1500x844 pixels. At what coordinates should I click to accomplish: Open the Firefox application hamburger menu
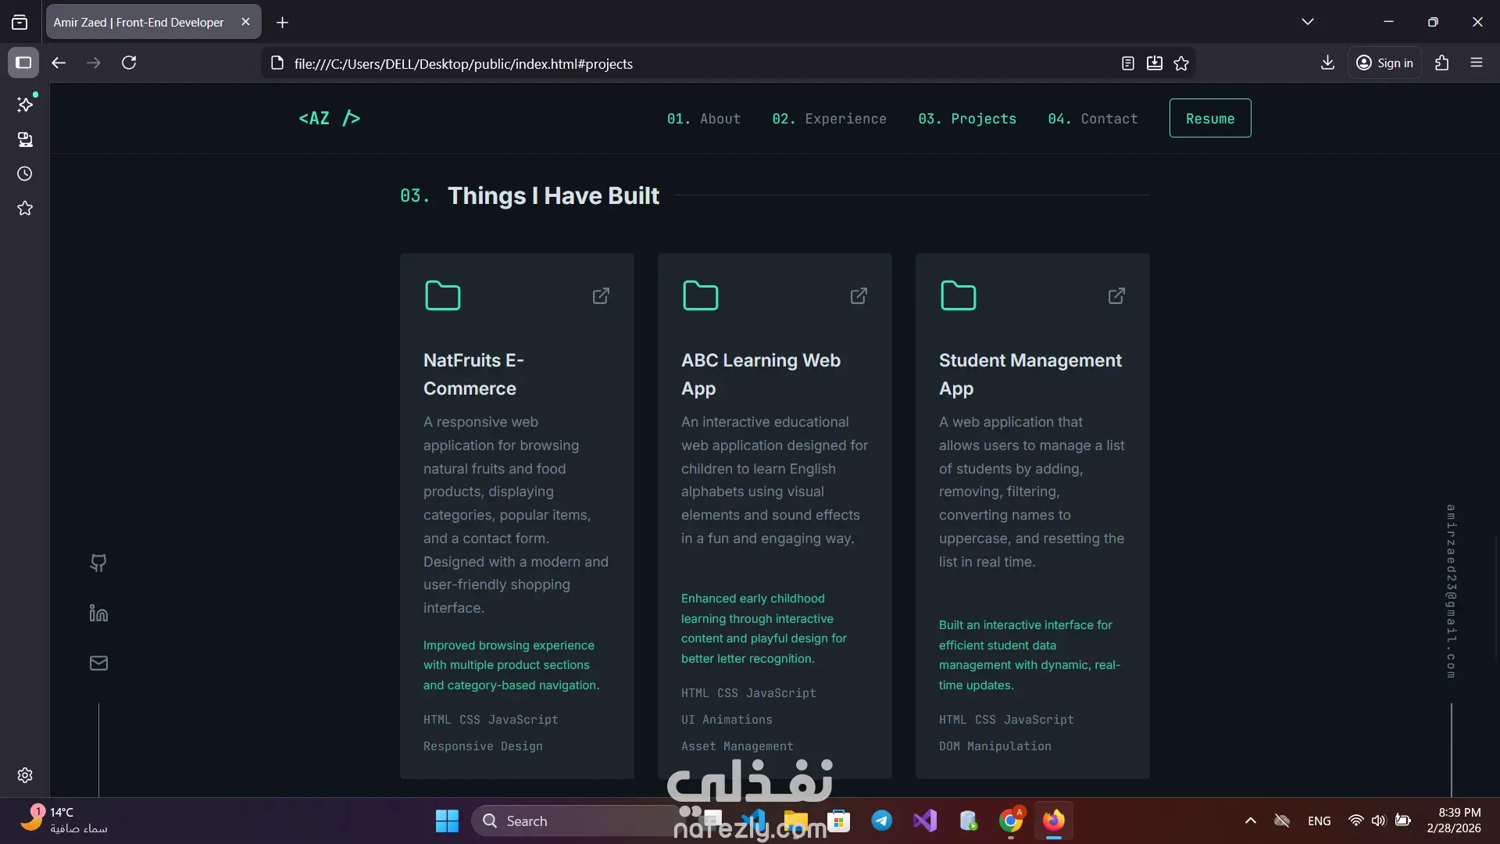click(1477, 63)
